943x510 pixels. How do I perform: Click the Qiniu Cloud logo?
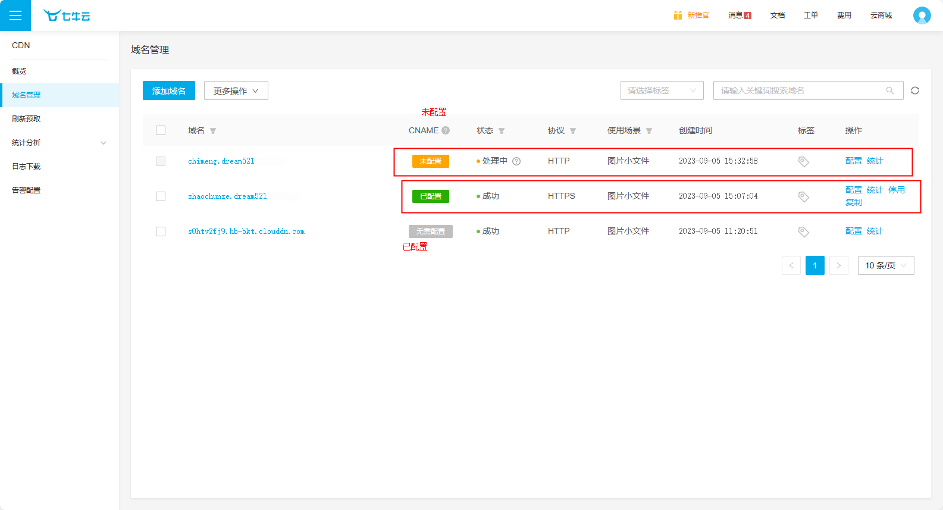(67, 15)
